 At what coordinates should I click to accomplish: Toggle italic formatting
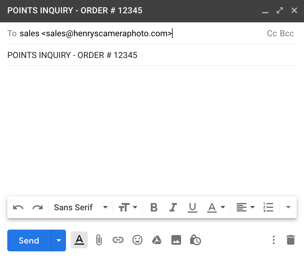(173, 207)
